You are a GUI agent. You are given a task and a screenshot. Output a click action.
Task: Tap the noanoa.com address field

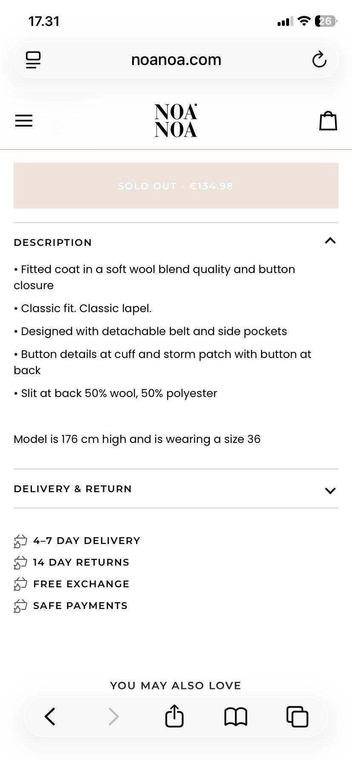click(176, 60)
